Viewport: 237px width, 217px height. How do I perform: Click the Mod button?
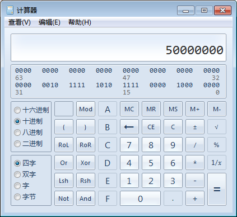[86, 109]
